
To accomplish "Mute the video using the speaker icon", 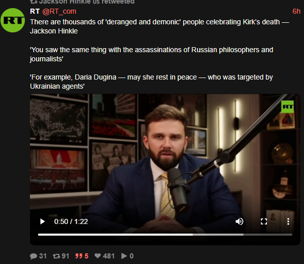I will (240, 221).
